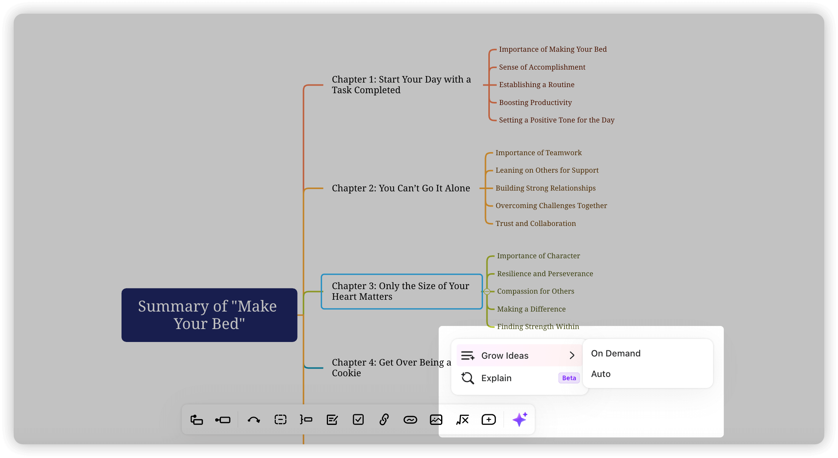Expand the Grow Ideas submenu chevron

(x=572, y=355)
